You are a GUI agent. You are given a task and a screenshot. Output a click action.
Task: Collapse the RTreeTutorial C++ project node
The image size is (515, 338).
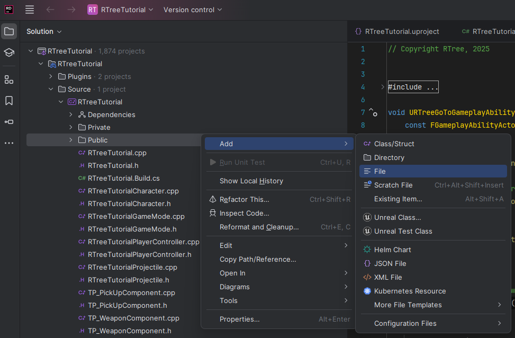click(x=61, y=102)
